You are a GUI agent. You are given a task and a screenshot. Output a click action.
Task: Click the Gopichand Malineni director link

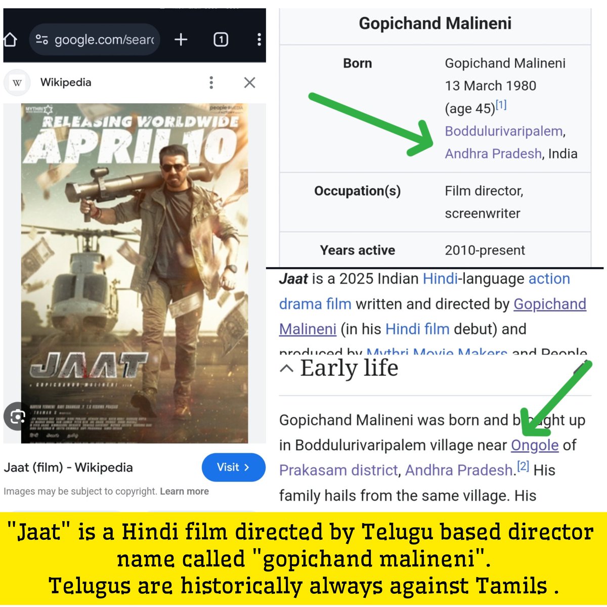pyautogui.click(x=432, y=316)
